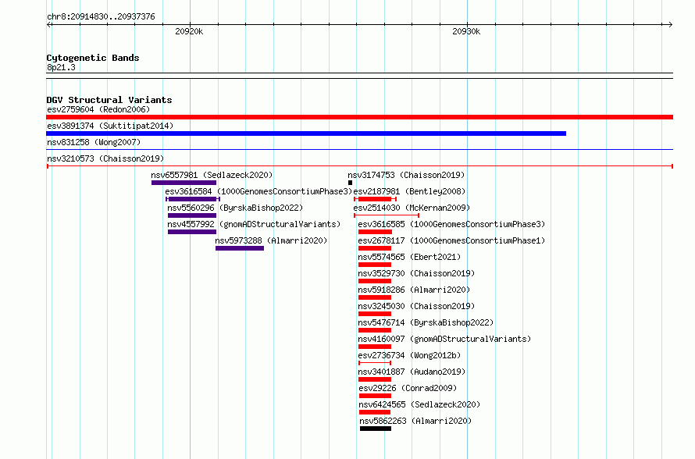Select the esv2736734 (Wong2012b) label
This screenshot has height=459, width=695.
point(409,355)
